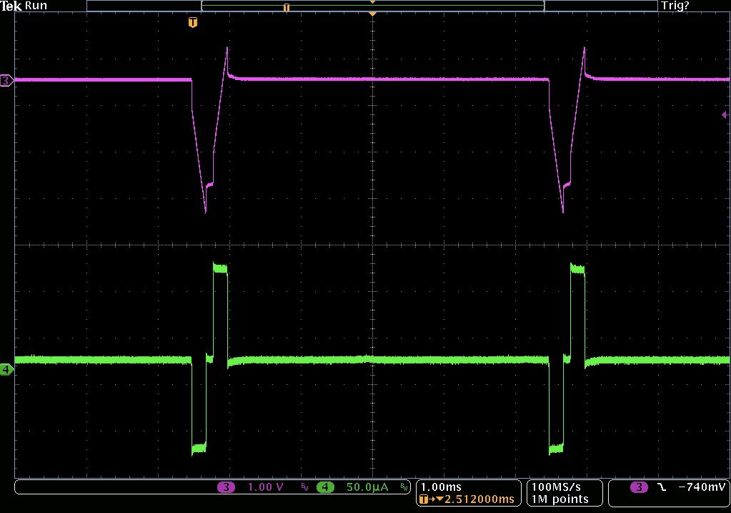Viewport: 731px width, 513px height.
Task: Click the Trig? trigger status indicator
Action: pos(675,6)
